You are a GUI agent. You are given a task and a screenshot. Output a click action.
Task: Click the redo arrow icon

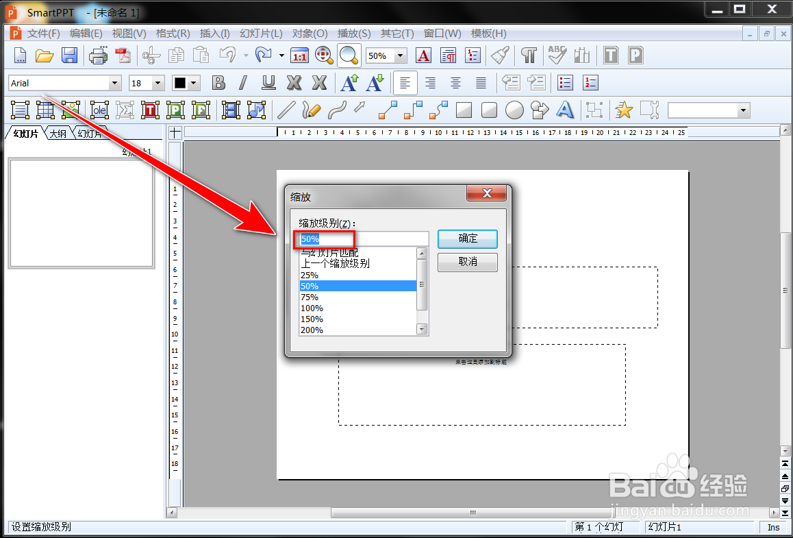tap(264, 55)
